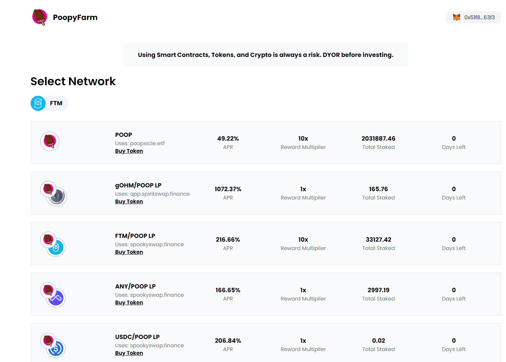This screenshot has height=362, width=506.
Task: Click the PoopyFarm popsicle logo
Action: pos(40,17)
